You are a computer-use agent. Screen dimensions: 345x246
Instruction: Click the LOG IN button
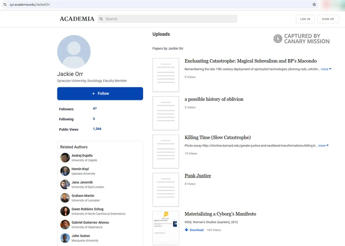click(x=305, y=19)
